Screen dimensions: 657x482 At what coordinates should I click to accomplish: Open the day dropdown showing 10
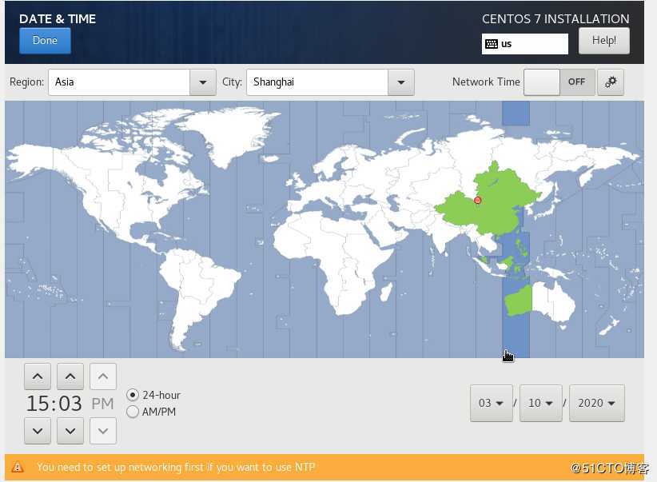click(540, 403)
